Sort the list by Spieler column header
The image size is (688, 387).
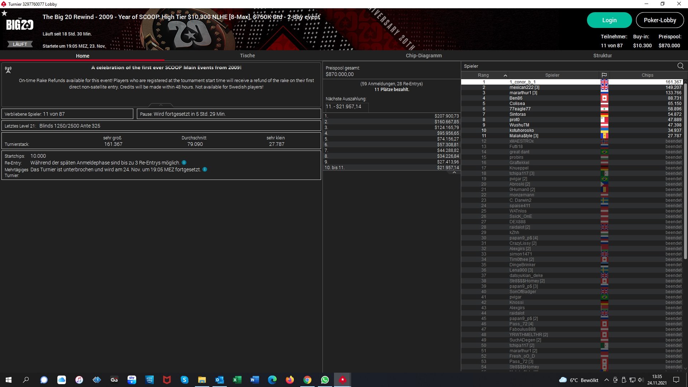tap(552, 75)
